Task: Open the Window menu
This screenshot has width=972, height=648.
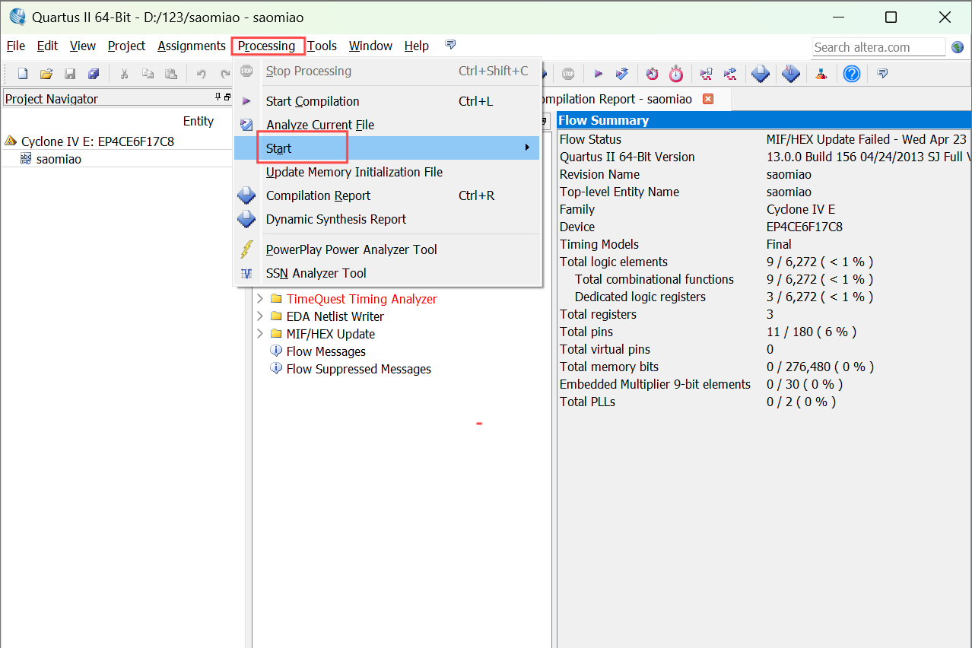Action: 370,46
